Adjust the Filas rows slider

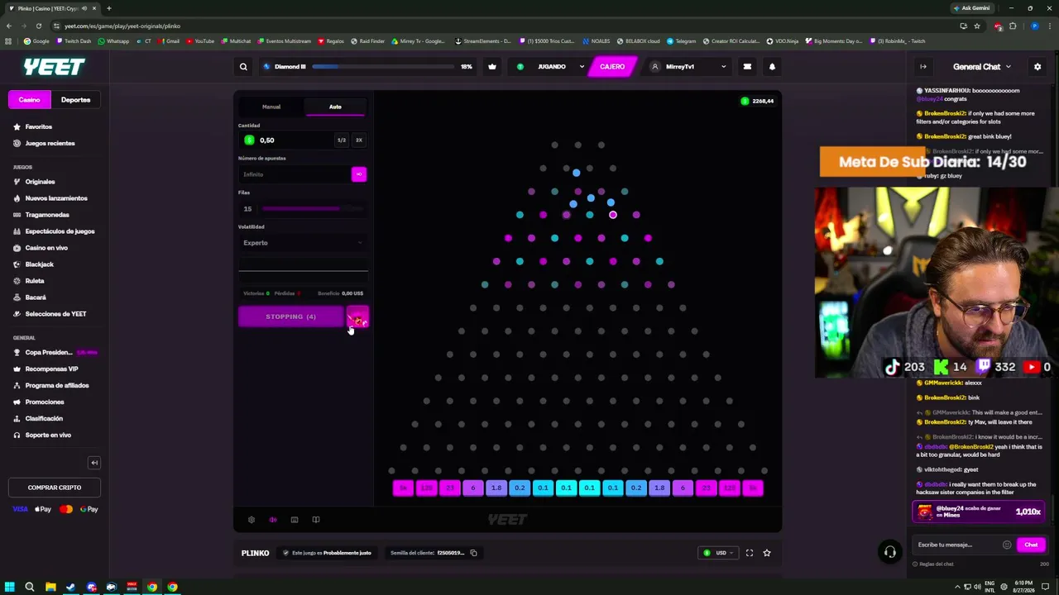(x=313, y=209)
